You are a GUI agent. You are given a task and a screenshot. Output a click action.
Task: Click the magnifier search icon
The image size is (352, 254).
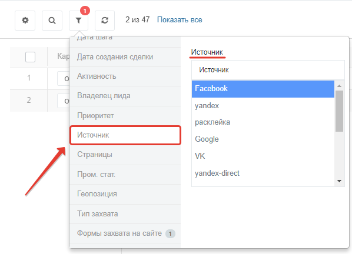point(52,21)
